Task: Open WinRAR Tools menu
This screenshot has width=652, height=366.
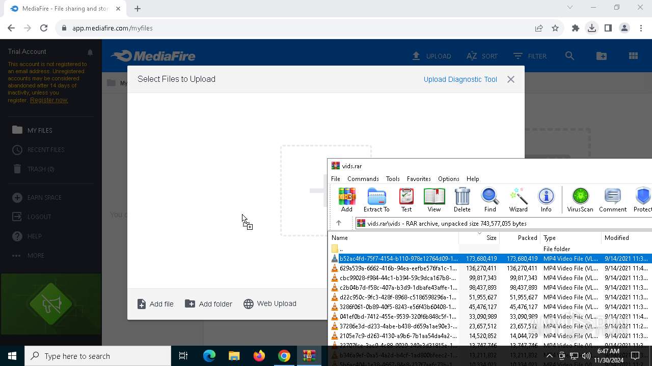Action: click(x=393, y=179)
